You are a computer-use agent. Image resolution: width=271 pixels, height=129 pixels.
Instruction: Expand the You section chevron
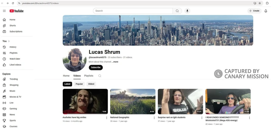click(x=9, y=41)
